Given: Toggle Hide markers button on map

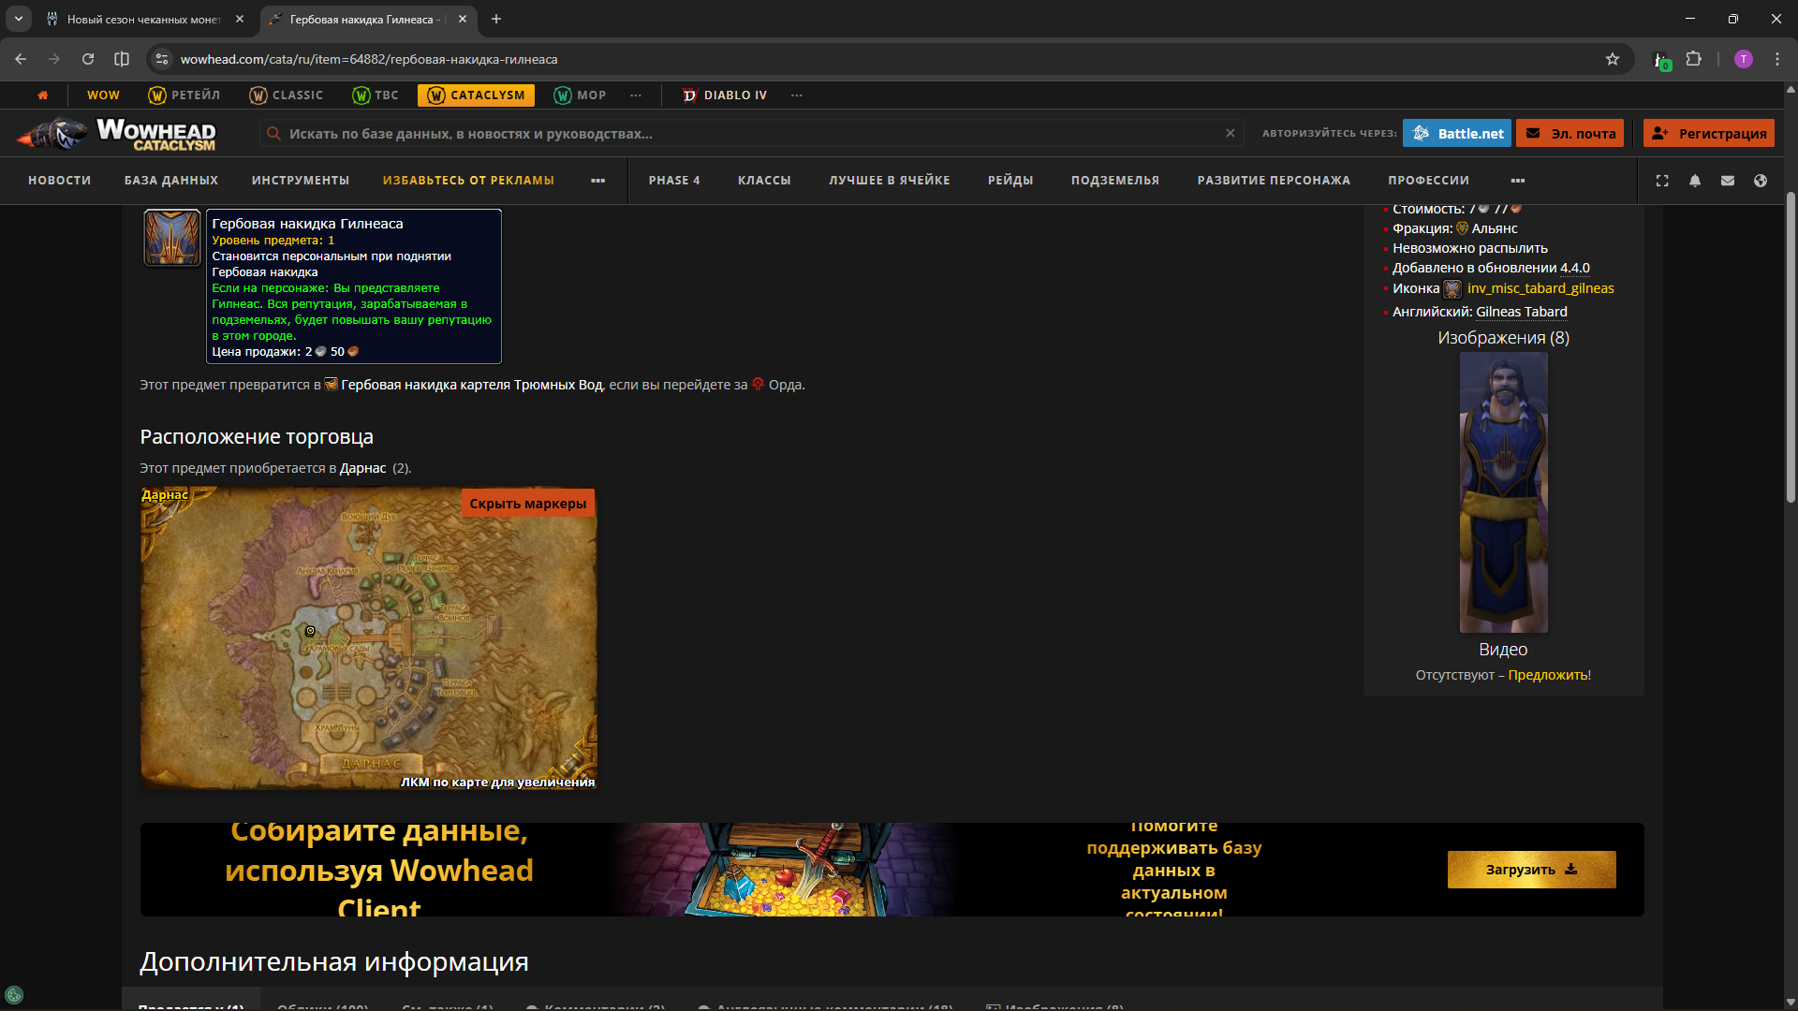Looking at the screenshot, I should coord(527,504).
